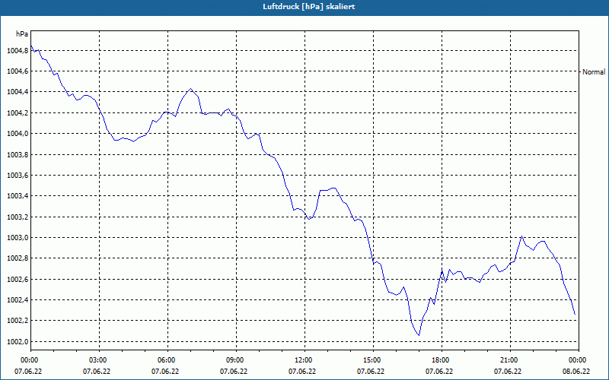The width and height of the screenshot is (609, 380).
Task: Click the chart title "Luftdruck [hPa] skaliert"
Action: click(308, 7)
